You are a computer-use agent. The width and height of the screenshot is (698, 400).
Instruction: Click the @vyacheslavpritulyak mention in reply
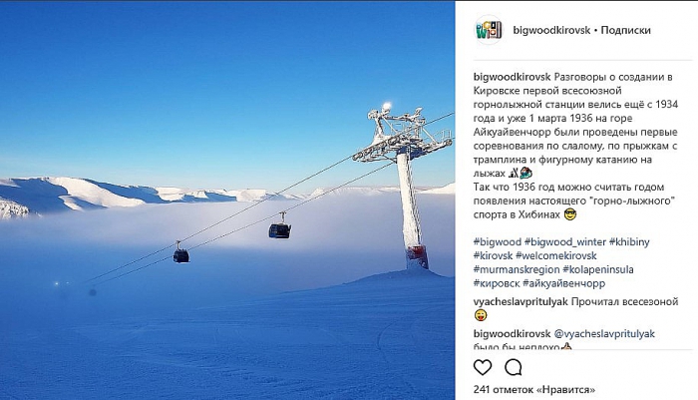pos(604,333)
